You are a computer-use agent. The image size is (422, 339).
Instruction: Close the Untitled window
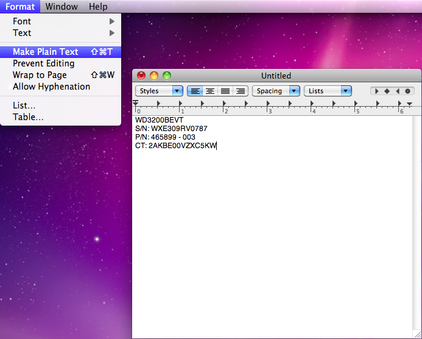pos(141,76)
